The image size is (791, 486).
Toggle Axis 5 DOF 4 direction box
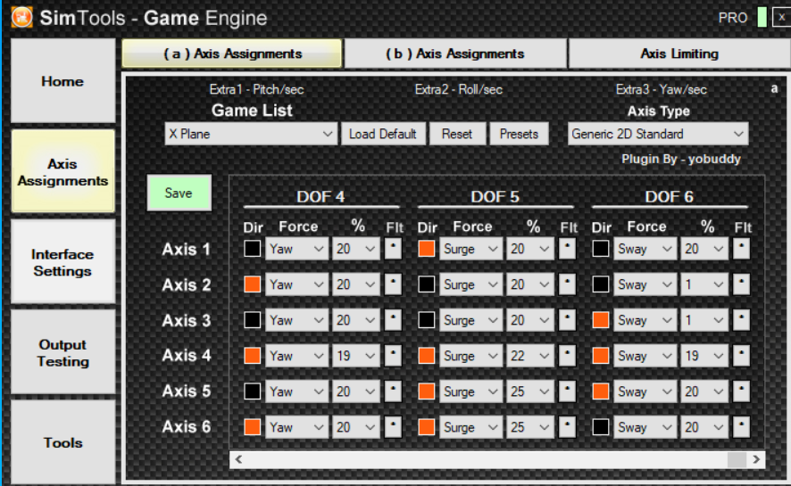click(x=253, y=391)
